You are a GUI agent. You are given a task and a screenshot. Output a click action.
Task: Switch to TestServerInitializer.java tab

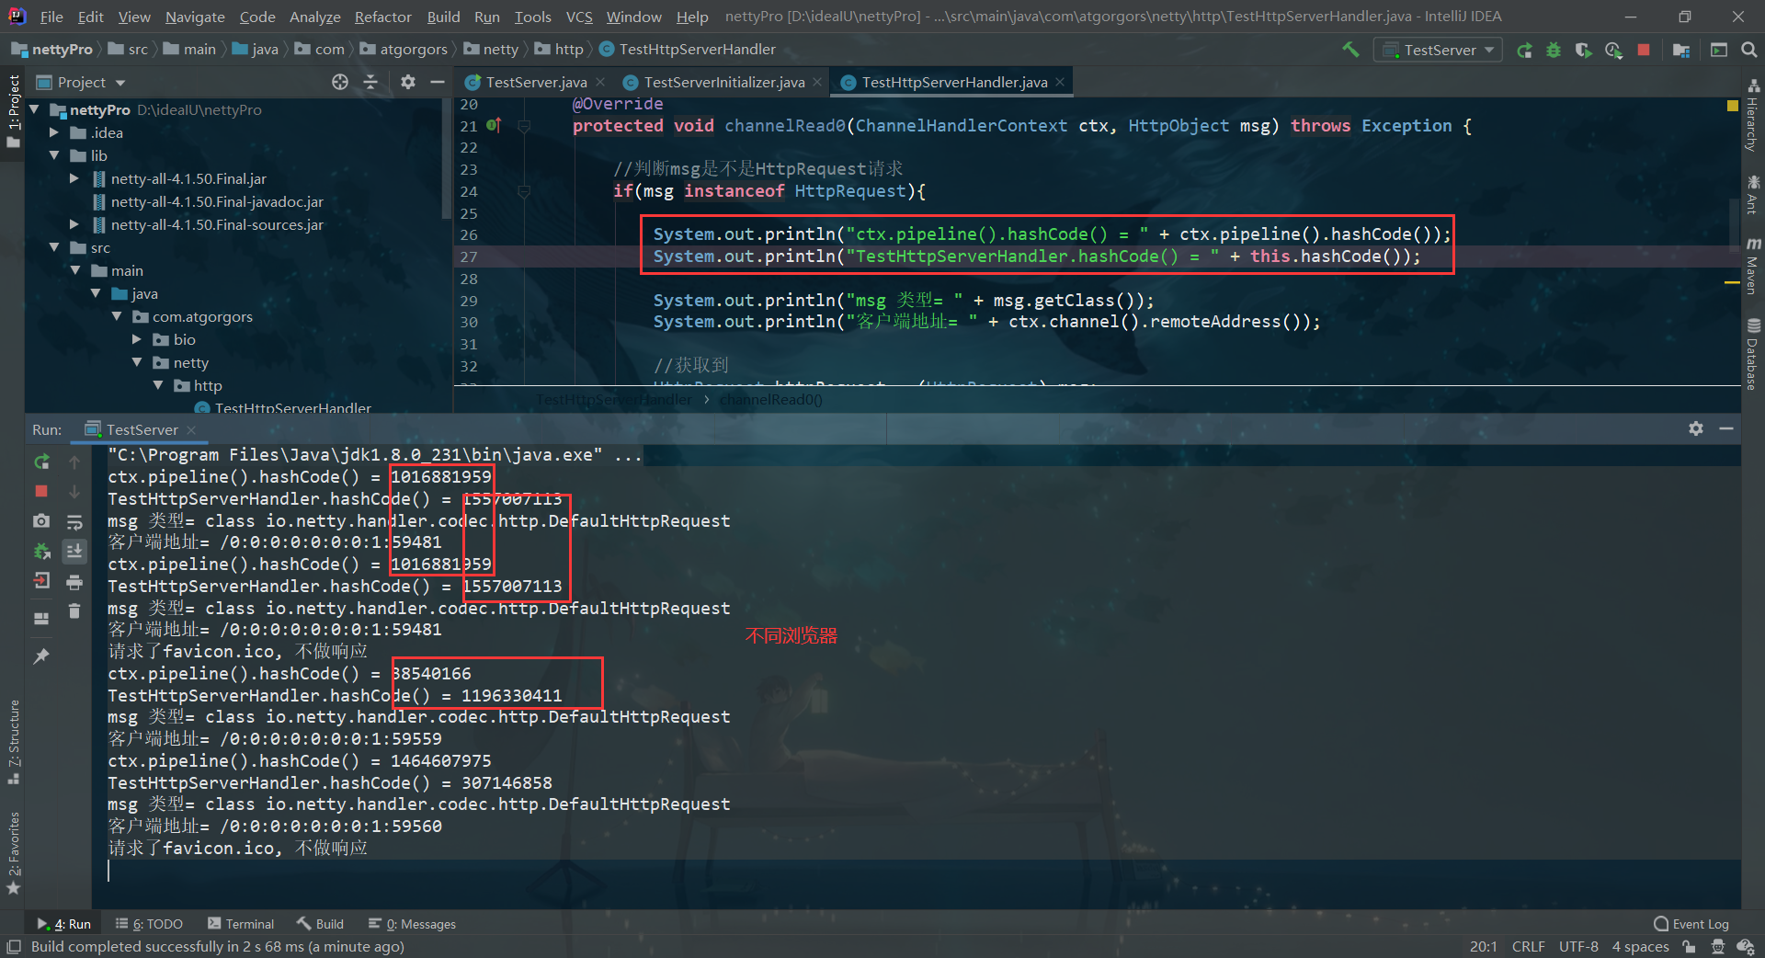pyautogui.click(x=724, y=82)
